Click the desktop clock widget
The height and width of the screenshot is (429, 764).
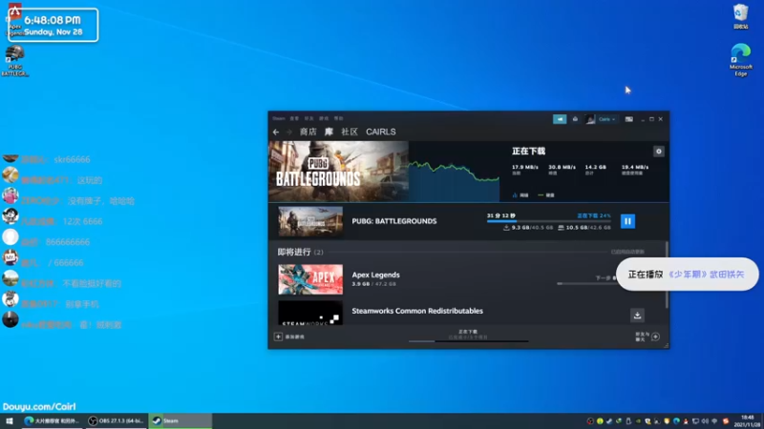tap(53, 25)
